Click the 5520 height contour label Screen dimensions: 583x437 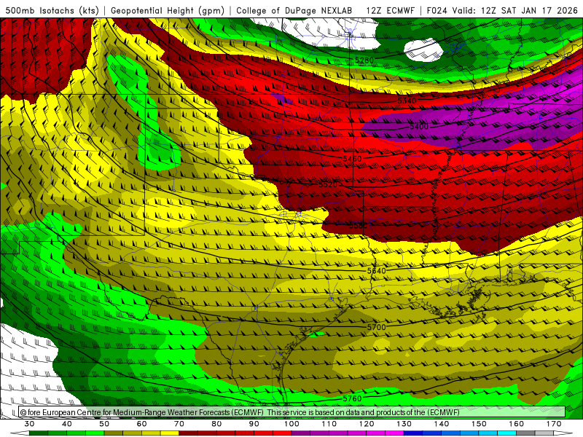tap(328, 184)
